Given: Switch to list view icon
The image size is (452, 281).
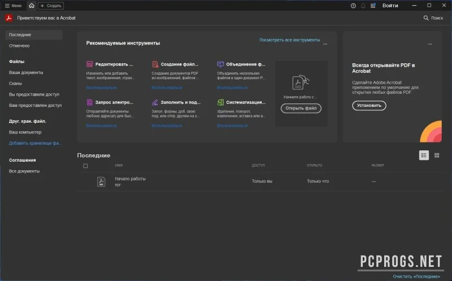Looking at the screenshot, I should click(x=424, y=155).
